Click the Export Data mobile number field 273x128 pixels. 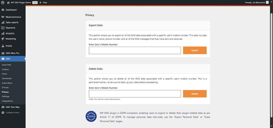click(x=135, y=51)
